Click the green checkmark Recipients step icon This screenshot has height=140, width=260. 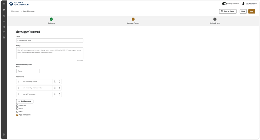tap(51, 19)
